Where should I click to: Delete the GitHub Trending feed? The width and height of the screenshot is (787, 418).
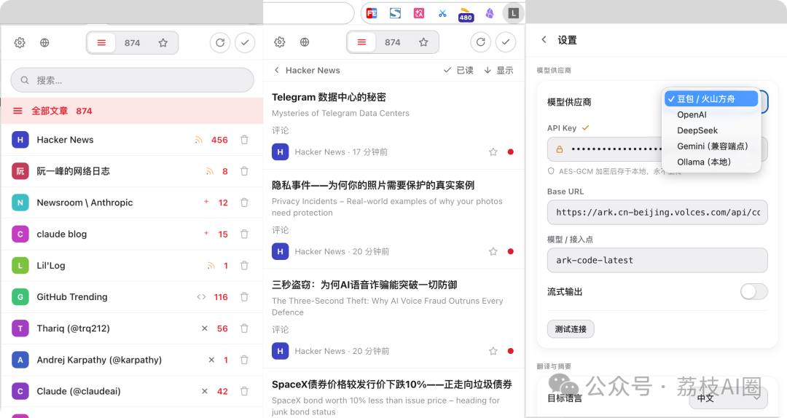click(244, 296)
